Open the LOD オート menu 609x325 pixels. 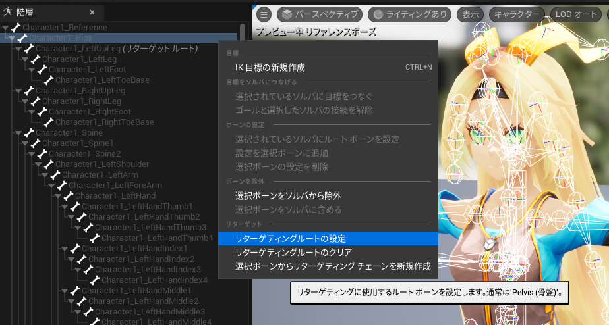pos(576,14)
